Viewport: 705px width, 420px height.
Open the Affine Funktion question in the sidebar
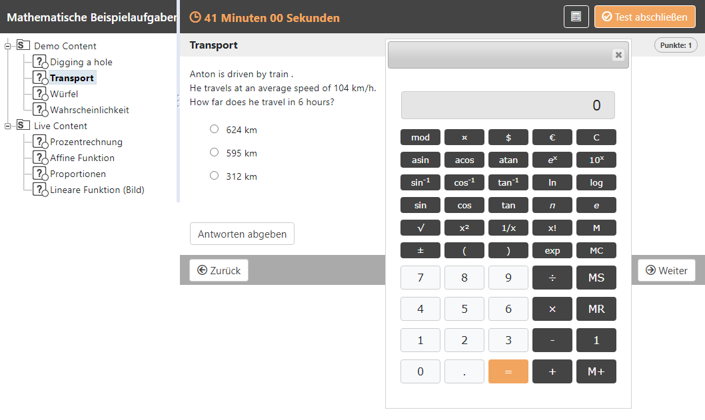click(x=82, y=158)
